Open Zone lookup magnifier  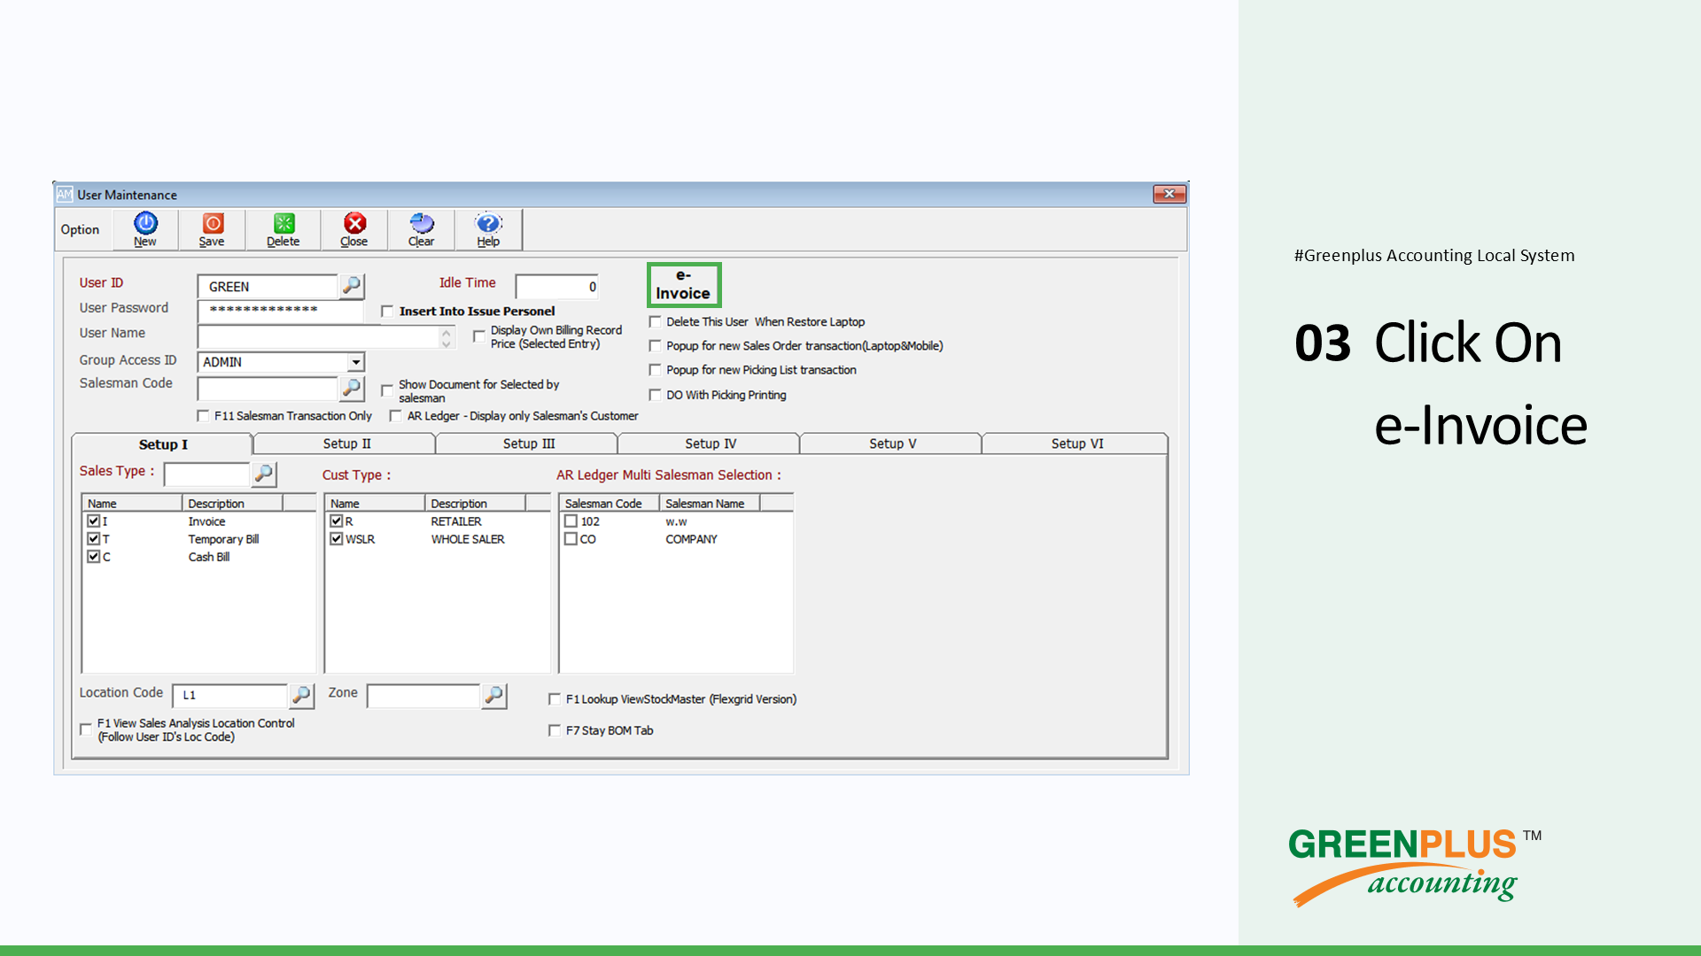[494, 696]
